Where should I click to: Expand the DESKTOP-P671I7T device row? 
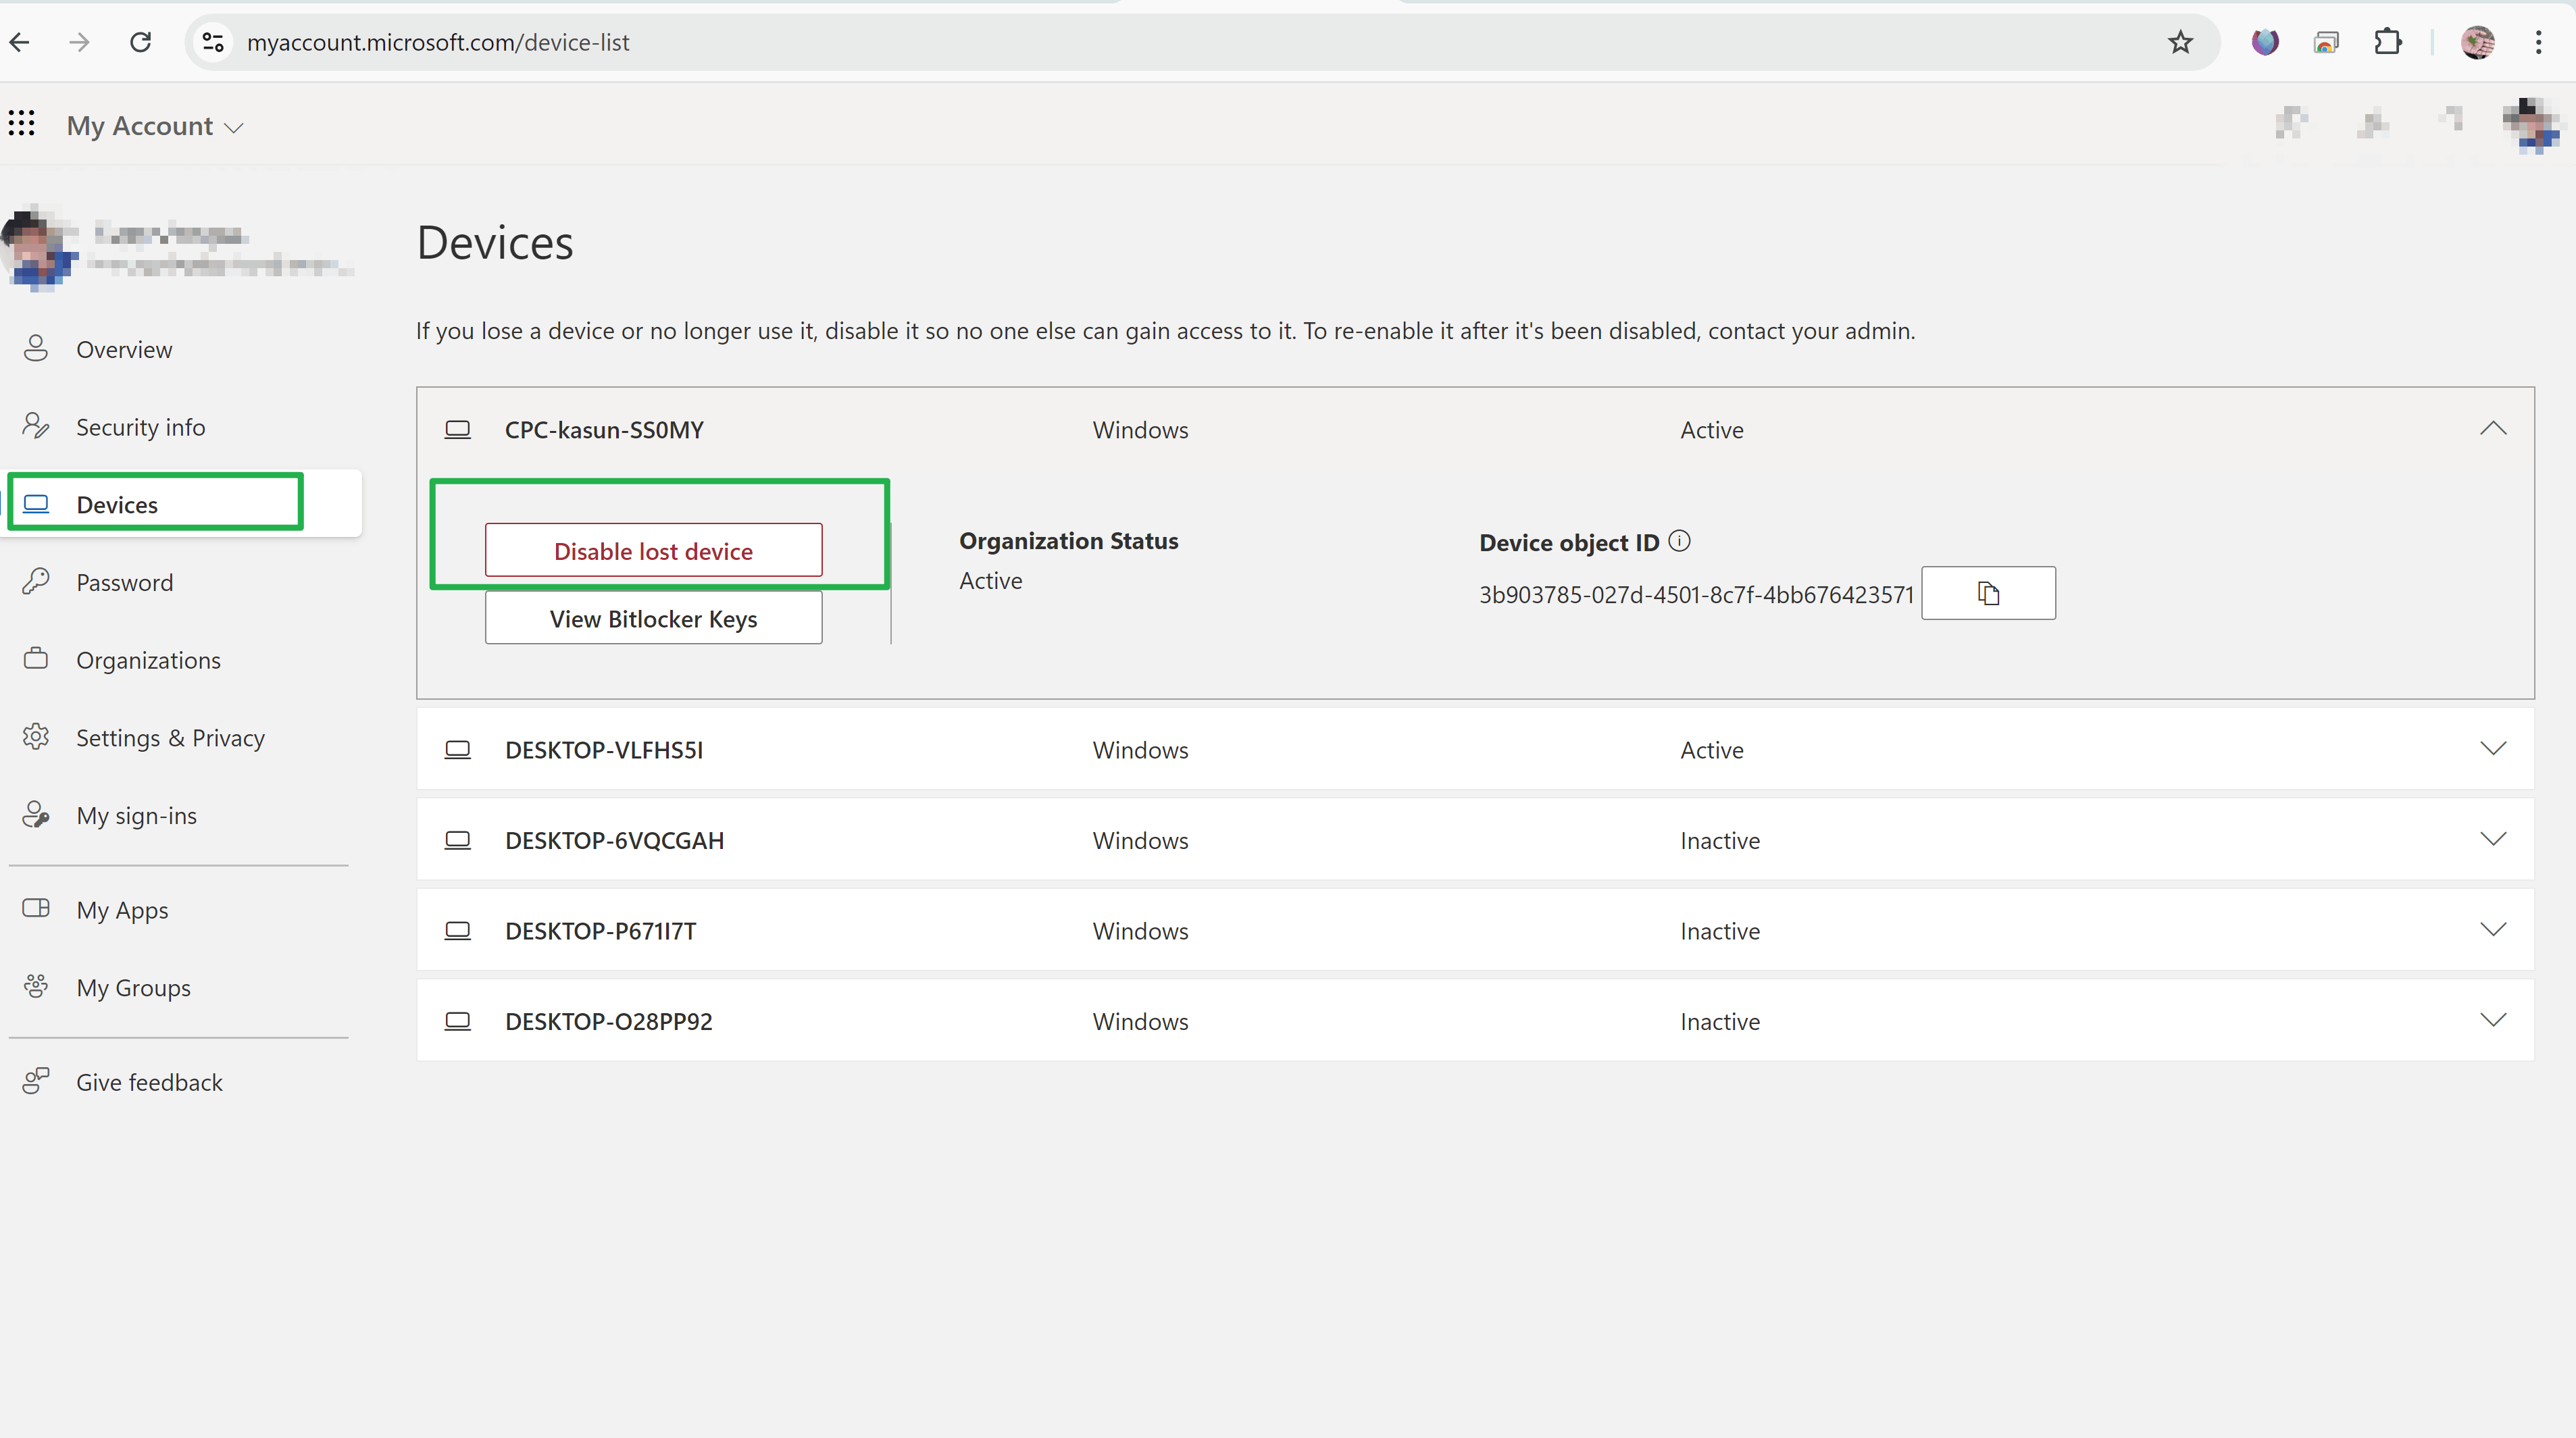[x=2493, y=930]
